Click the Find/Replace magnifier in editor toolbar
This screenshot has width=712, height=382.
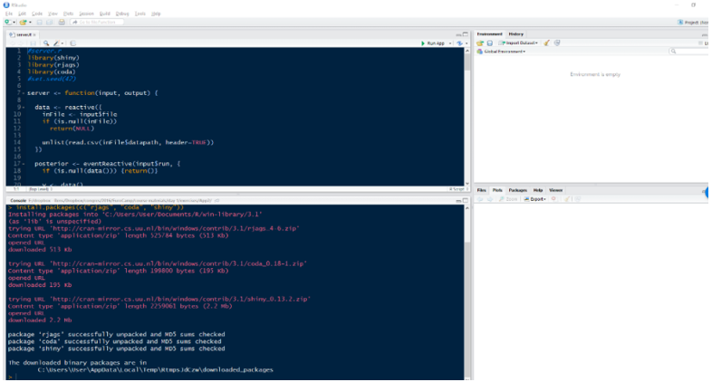tap(46, 43)
